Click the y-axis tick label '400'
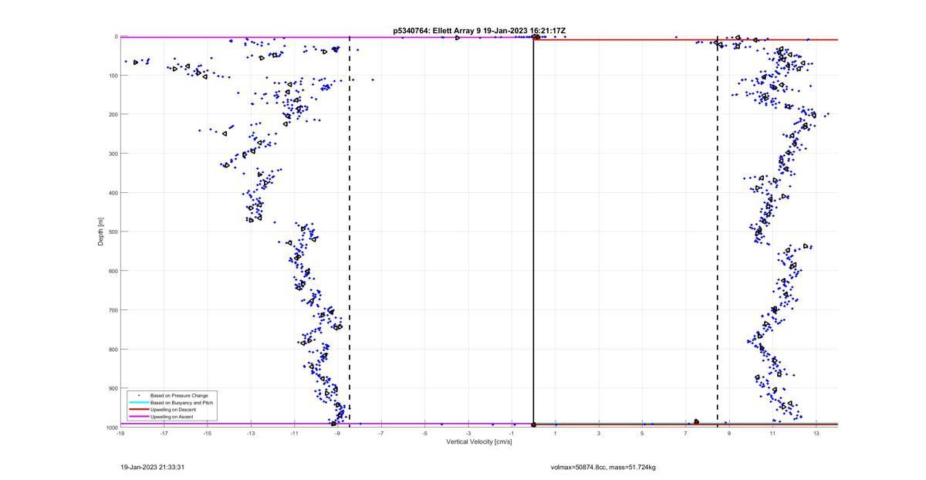 [113, 193]
